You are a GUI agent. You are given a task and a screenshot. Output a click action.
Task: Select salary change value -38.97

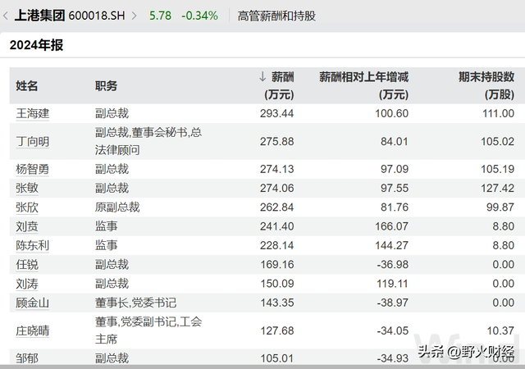click(393, 303)
